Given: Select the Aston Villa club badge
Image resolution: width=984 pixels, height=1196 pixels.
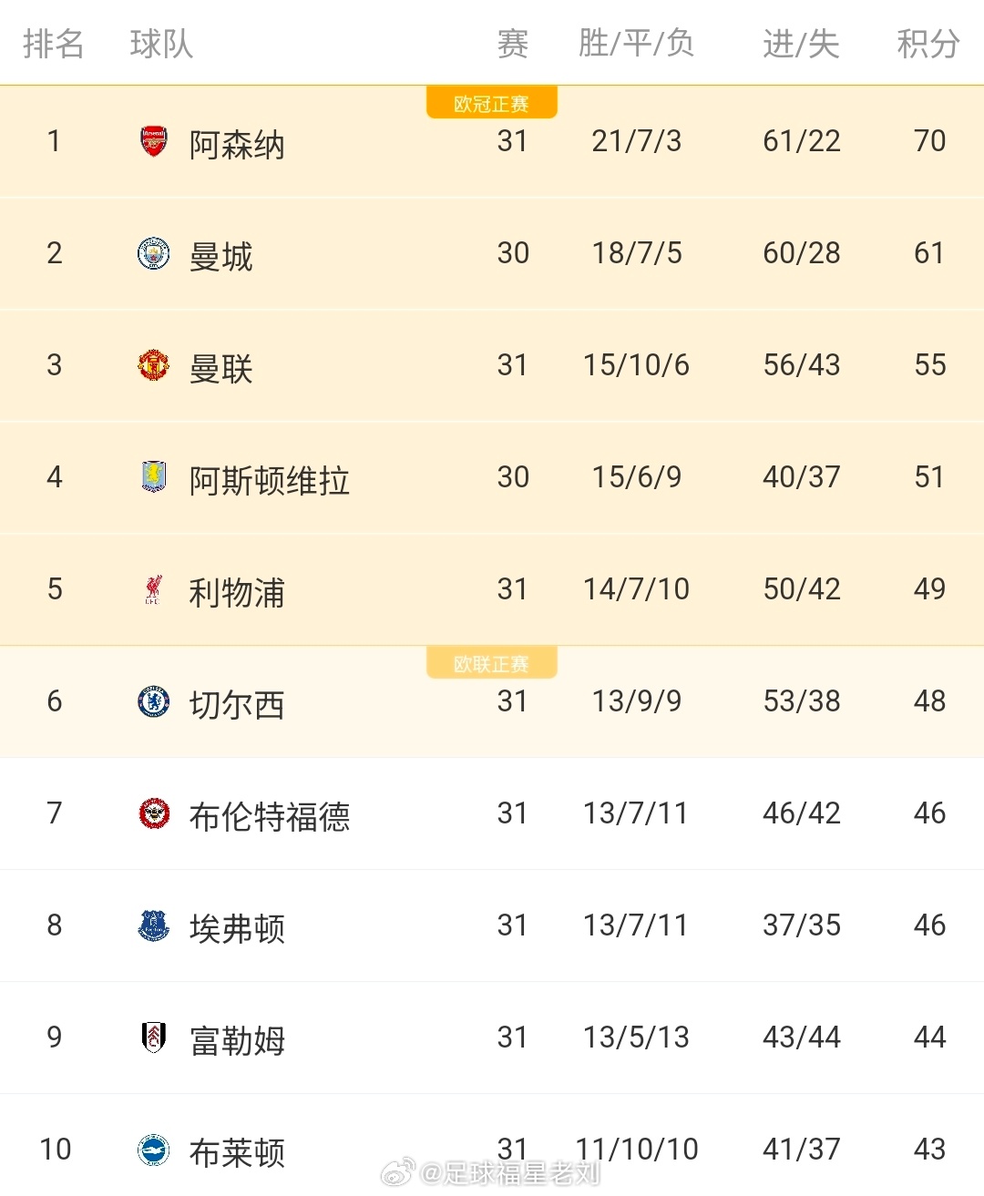Looking at the screenshot, I should point(154,476).
